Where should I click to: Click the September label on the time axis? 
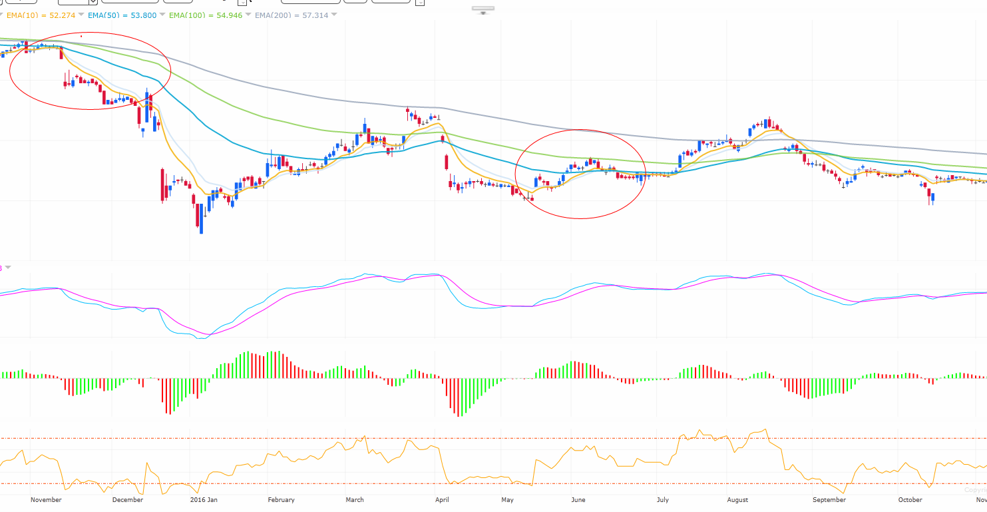829,500
